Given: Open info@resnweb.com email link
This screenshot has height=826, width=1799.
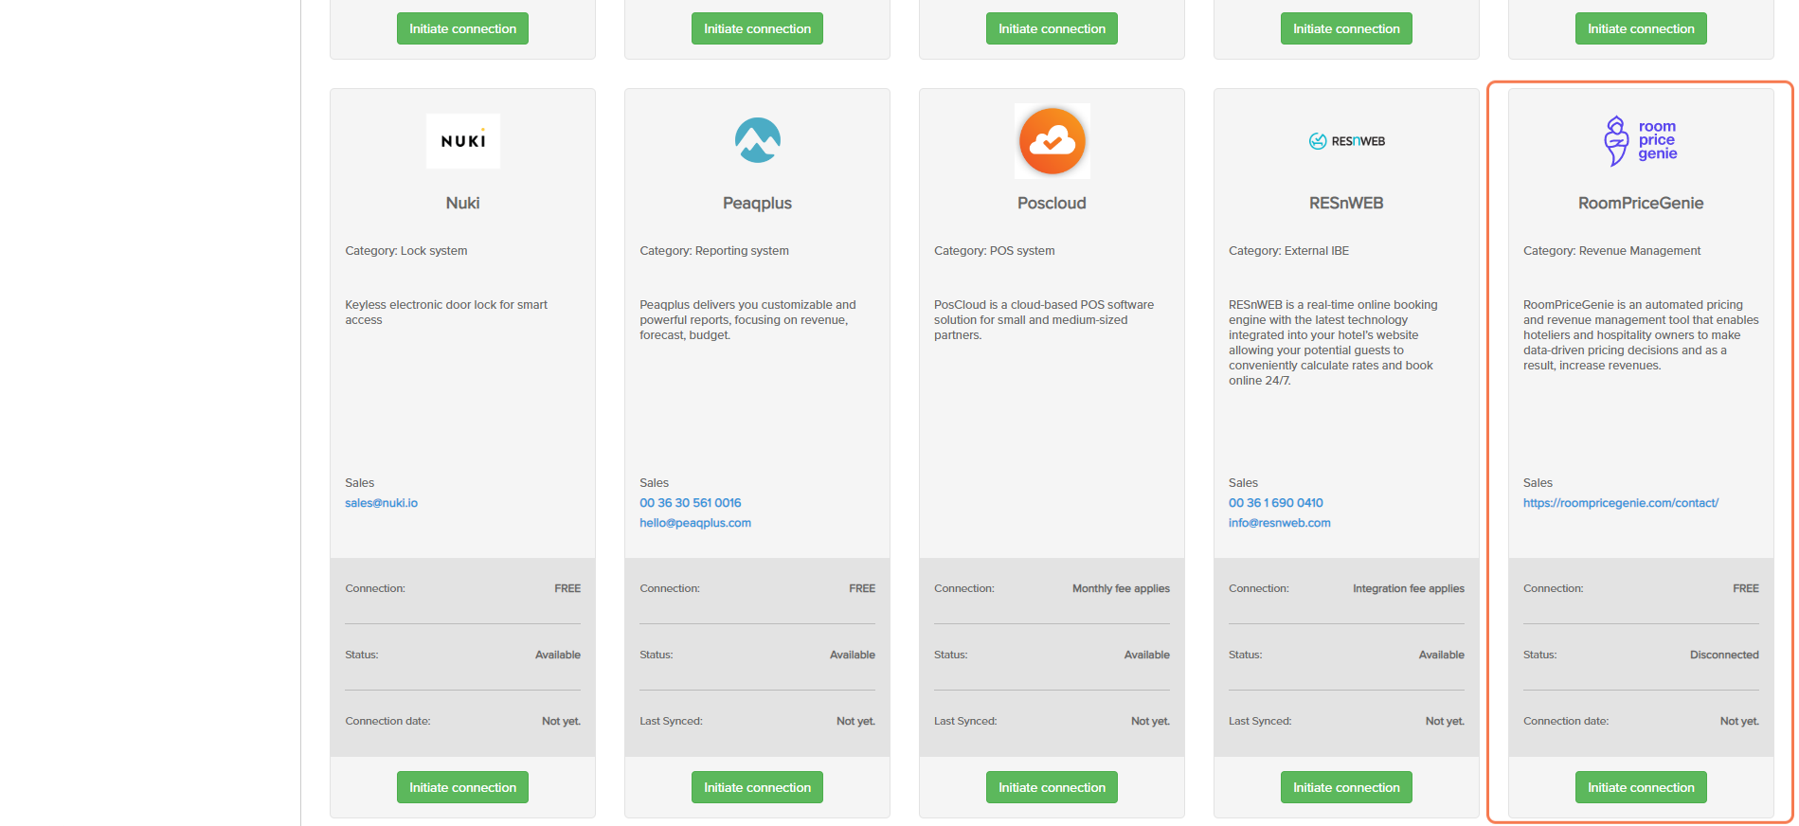Looking at the screenshot, I should (x=1279, y=523).
